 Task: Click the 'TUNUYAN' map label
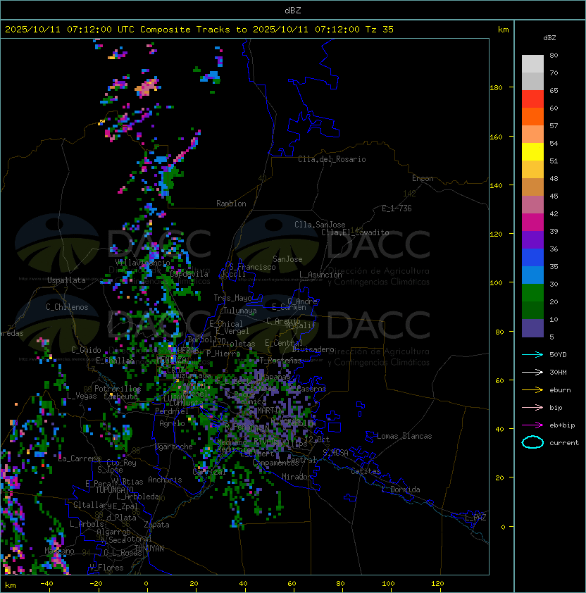pyautogui.click(x=149, y=549)
